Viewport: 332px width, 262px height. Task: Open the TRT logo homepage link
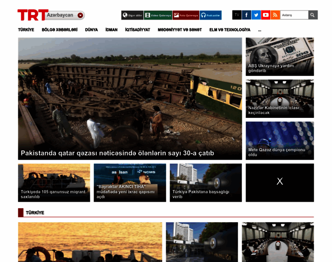tap(33, 15)
